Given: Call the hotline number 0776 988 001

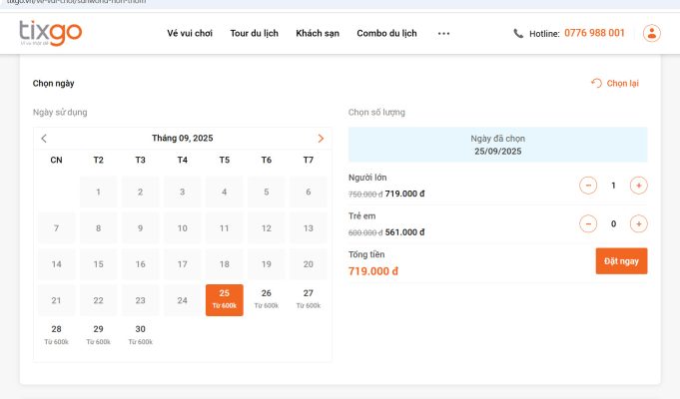Looking at the screenshot, I should [x=594, y=33].
